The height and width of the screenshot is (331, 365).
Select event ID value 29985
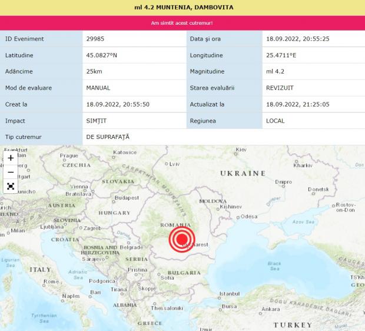coord(95,39)
